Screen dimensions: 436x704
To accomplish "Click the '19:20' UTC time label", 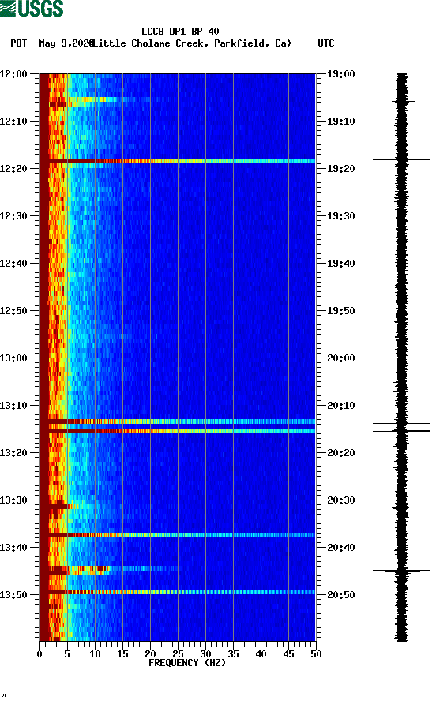I will click(x=340, y=169).
